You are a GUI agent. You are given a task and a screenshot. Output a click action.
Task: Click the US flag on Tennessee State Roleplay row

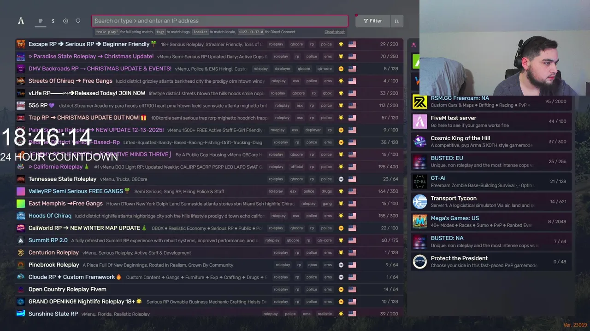[x=353, y=179]
